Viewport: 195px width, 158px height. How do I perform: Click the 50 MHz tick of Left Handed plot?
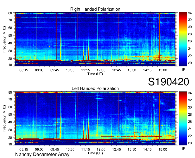[10, 114]
